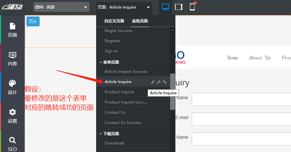Open the 设计 design palette panel
Image resolution: width=291 pixels, height=152 pixels.
pos(13,87)
